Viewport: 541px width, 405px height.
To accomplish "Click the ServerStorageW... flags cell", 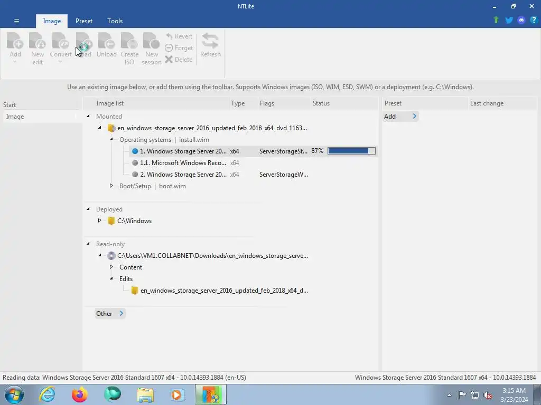I will pos(284,174).
